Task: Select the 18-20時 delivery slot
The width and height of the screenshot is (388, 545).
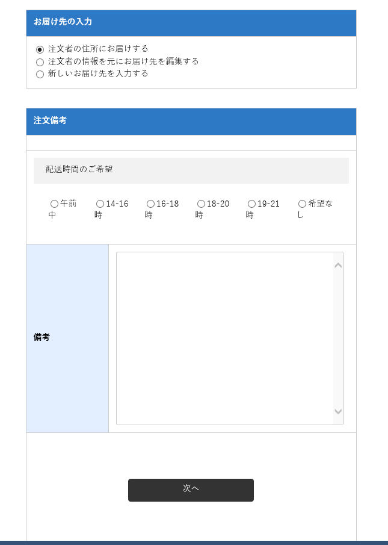Action: [202, 204]
